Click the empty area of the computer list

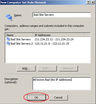[48, 54]
